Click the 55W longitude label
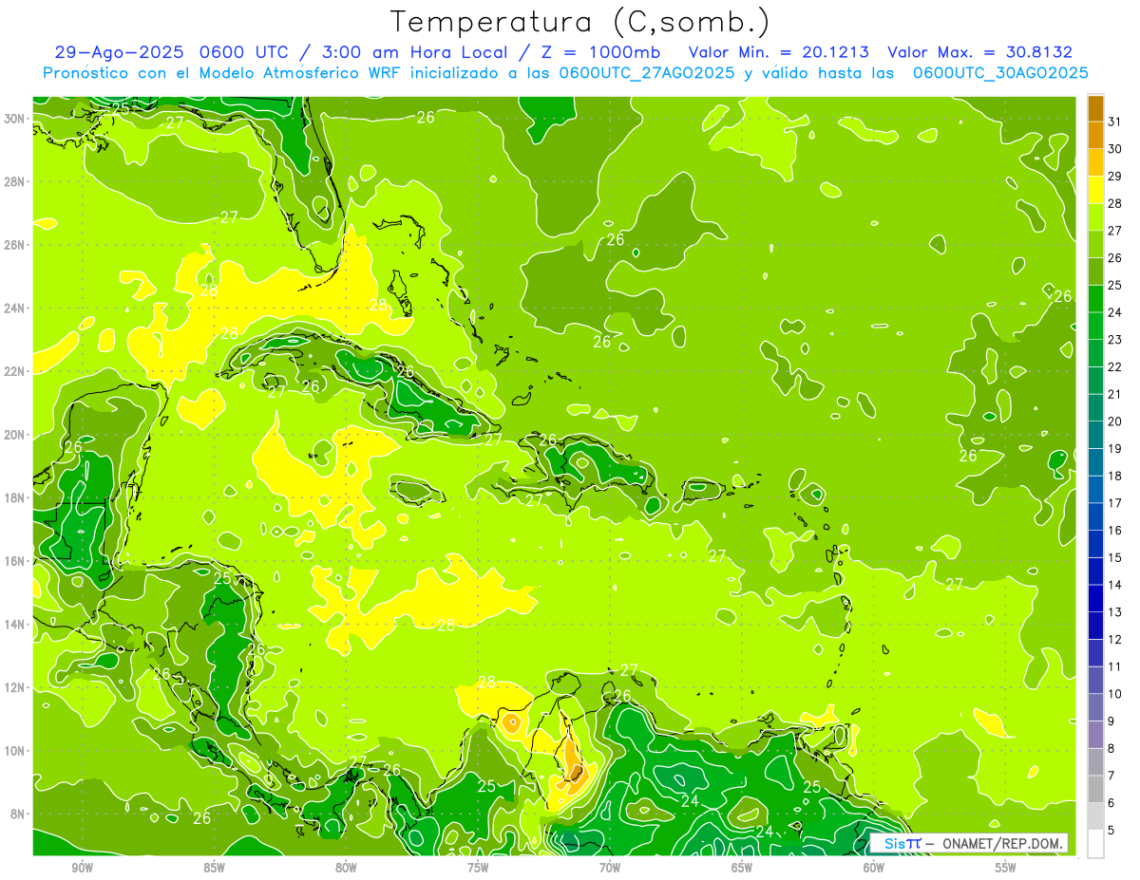This screenshot has width=1140, height=880. (1006, 868)
